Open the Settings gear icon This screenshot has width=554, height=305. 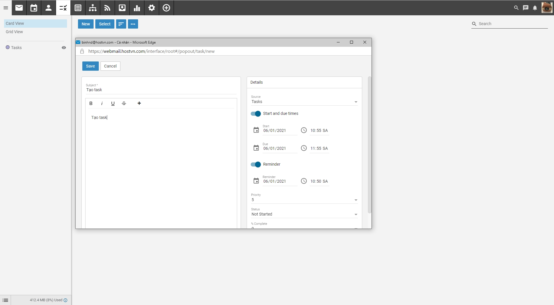click(152, 8)
